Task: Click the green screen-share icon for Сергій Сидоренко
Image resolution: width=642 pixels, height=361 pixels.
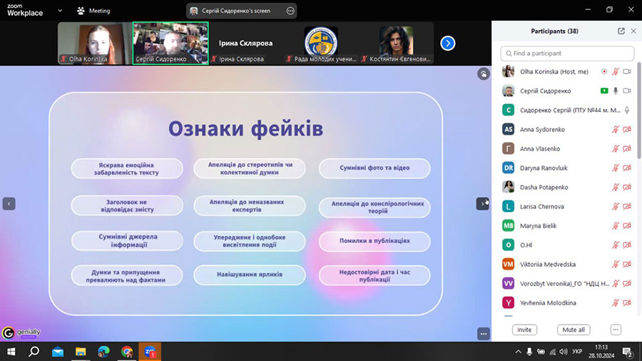Action: point(604,91)
